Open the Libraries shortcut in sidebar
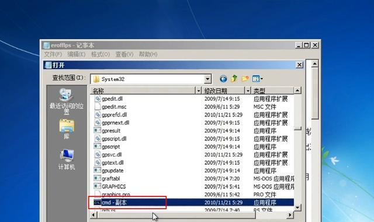 click(67, 129)
